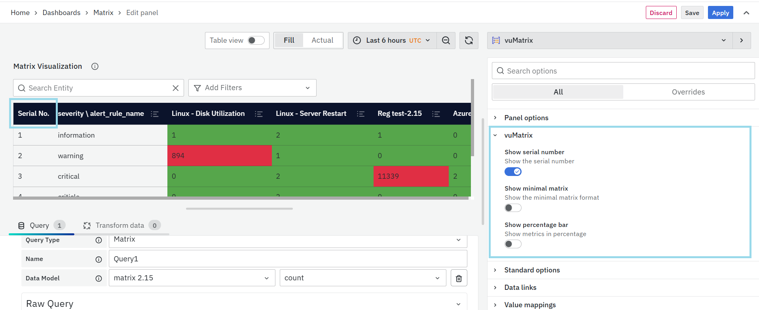The image size is (759, 310).
Task: Toggle the Table view switch
Action: [x=256, y=40]
